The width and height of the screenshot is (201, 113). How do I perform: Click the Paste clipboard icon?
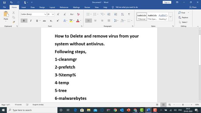pyautogui.click(x=6, y=14)
